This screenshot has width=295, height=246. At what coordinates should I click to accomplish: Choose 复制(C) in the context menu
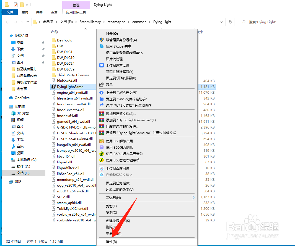pos(147,212)
